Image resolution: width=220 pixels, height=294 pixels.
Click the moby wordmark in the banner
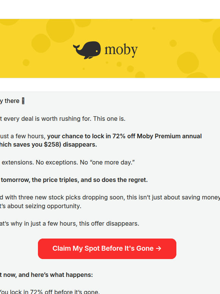[x=121, y=50]
